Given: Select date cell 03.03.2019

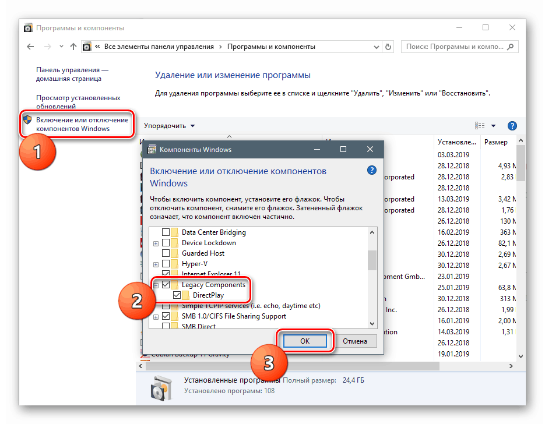Looking at the screenshot, I should coord(453,155).
